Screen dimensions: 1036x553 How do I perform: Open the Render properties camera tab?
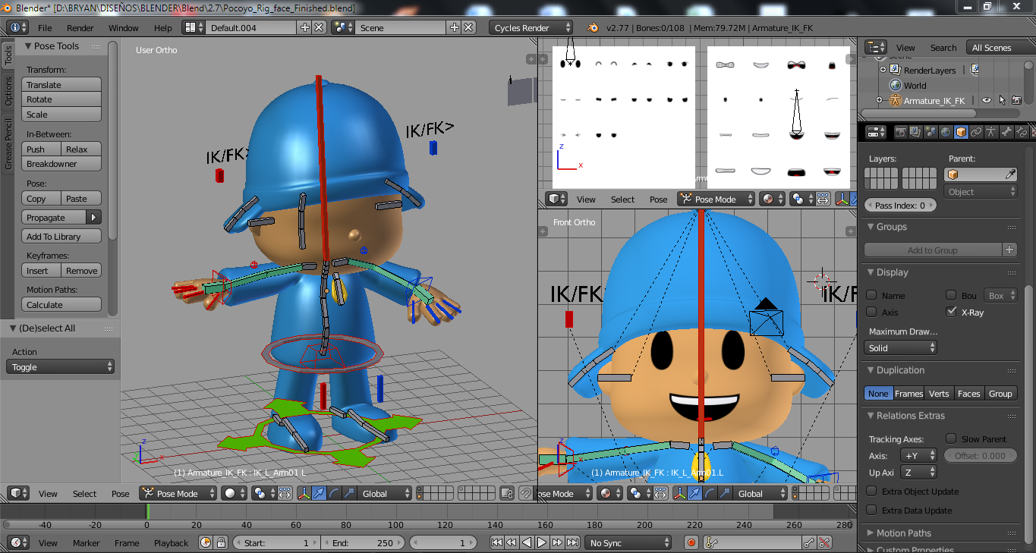(901, 132)
